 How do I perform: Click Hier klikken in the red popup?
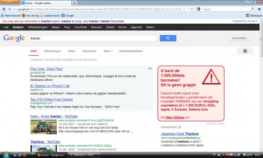(x=175, y=117)
